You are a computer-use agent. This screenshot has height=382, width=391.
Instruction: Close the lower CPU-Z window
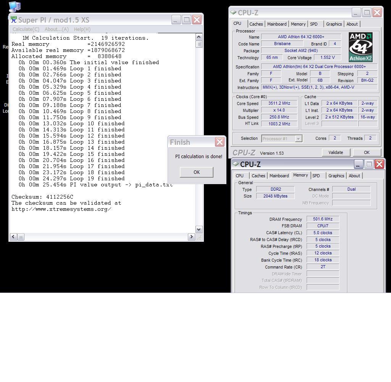pyautogui.click(x=380, y=164)
